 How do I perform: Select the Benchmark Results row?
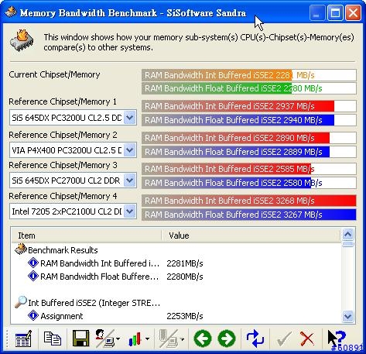tap(176, 249)
